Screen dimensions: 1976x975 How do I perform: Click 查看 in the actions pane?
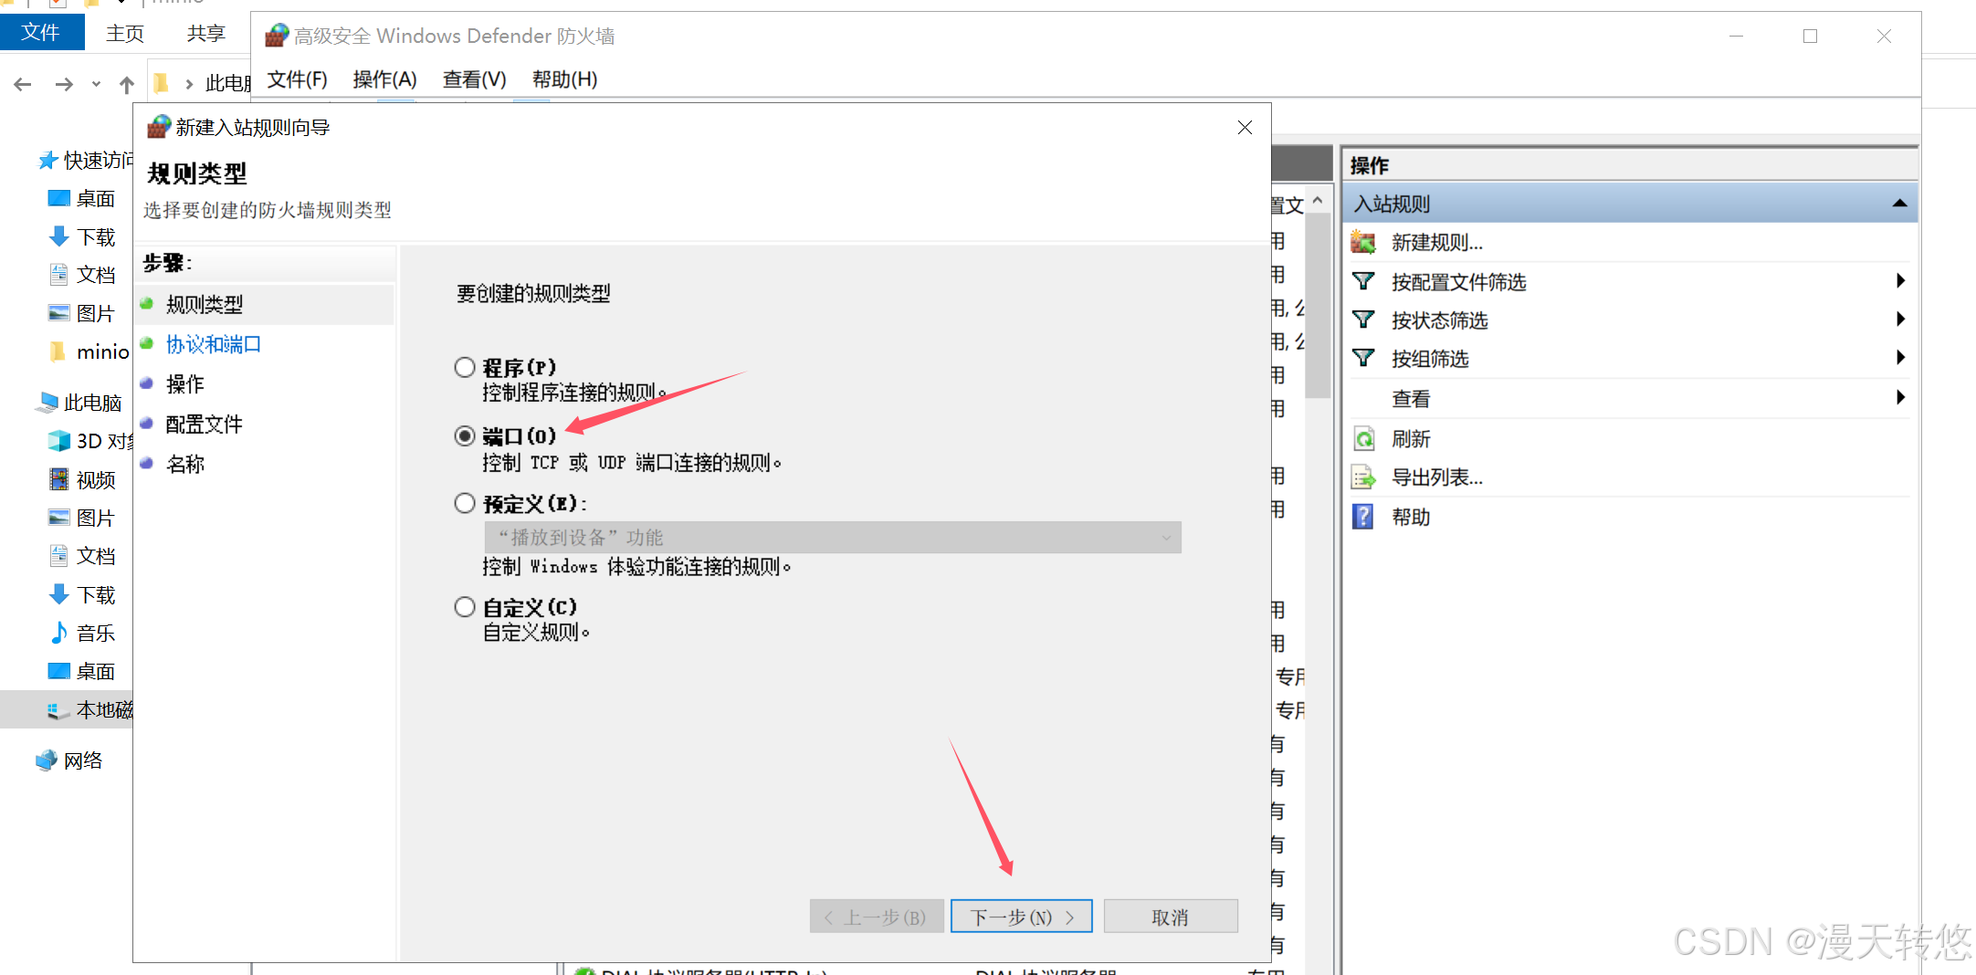point(1411,399)
